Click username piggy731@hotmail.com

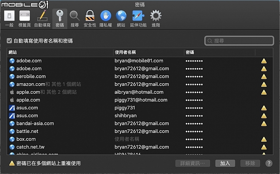[x=141, y=100]
